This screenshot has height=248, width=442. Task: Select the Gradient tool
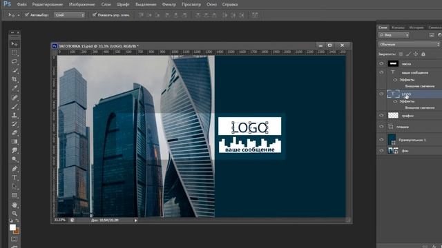[14, 141]
